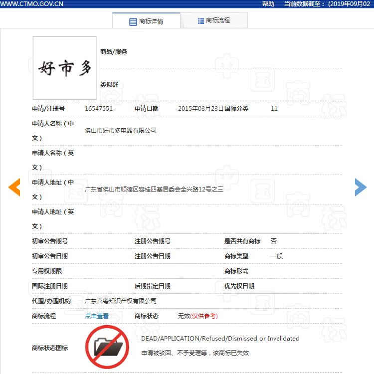Select applicant address 广东省佛山市顺德区容桂四基居委会全兴路12号之三
Image resolution: width=374 pixels, height=374 pixels.
click(x=154, y=189)
